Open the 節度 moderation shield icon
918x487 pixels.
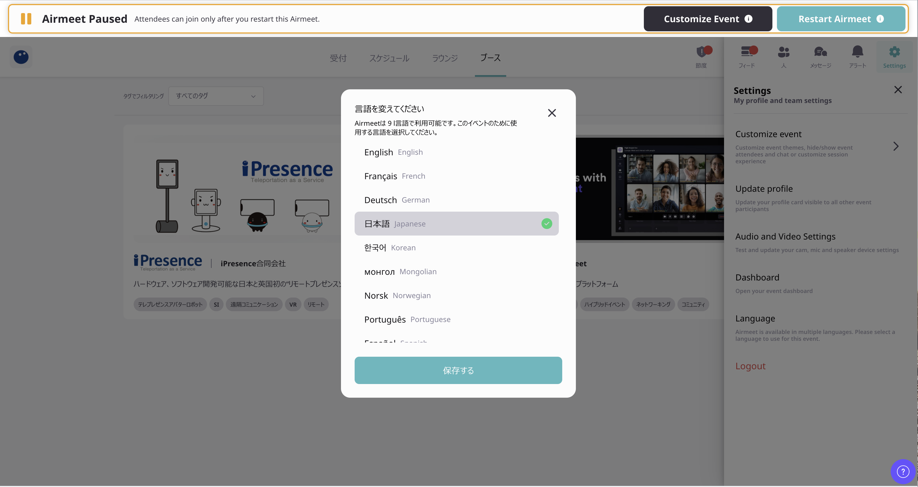pos(701,52)
